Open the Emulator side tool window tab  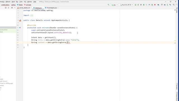tap(177, 86)
